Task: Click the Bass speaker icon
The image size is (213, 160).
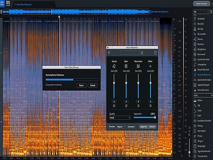Action: click(126, 66)
